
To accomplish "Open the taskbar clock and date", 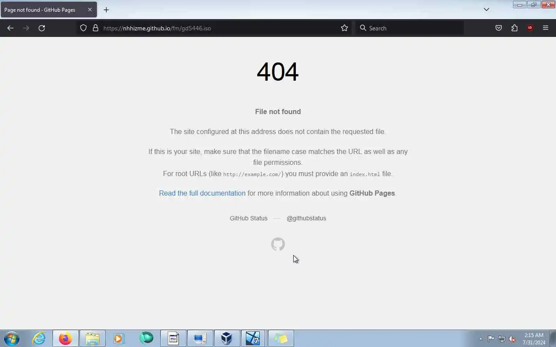I will 534,339.
